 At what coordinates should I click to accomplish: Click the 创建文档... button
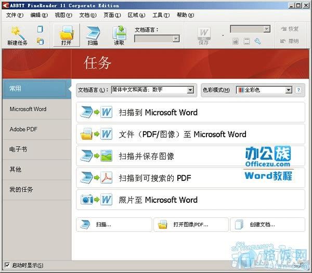(x=268, y=225)
